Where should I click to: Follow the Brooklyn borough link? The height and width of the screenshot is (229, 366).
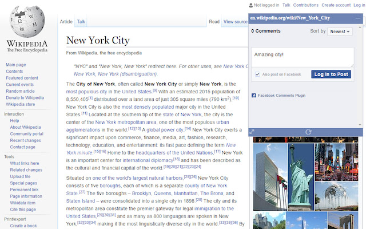coord(142,194)
